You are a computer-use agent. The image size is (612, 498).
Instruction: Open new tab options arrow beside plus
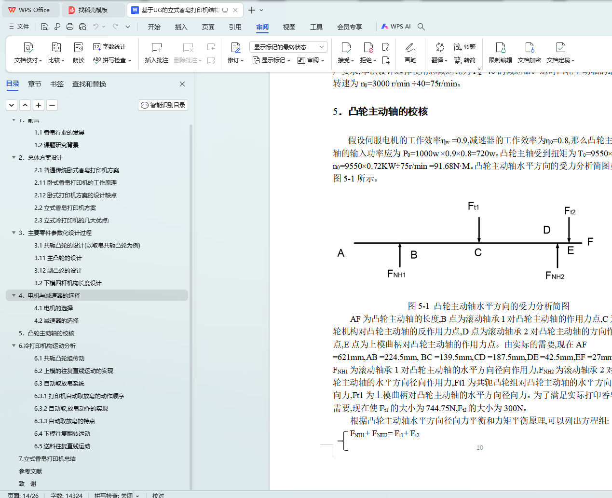click(x=261, y=10)
